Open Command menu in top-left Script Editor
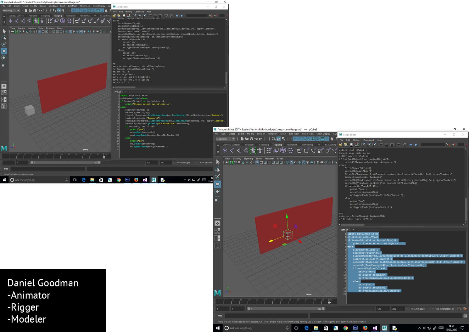Screen dimensions: 469x332 pos(139,12)
